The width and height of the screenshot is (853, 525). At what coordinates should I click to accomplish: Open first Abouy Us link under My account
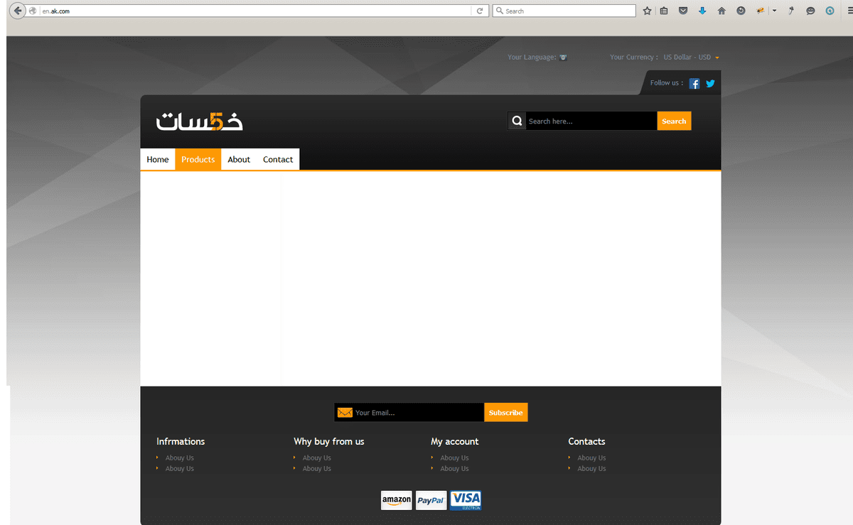(x=454, y=458)
